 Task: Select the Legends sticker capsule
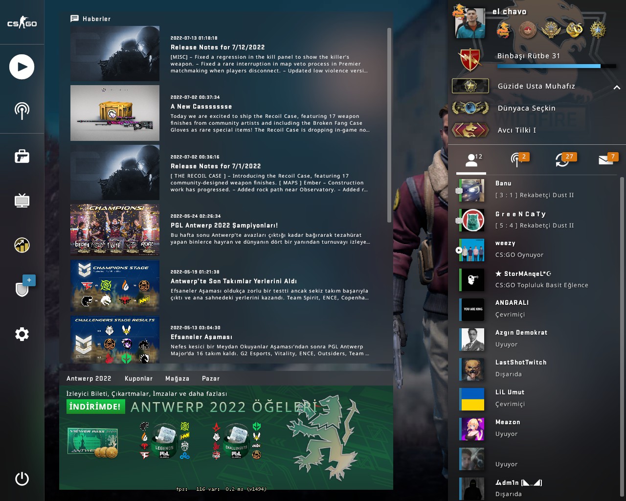point(164,441)
